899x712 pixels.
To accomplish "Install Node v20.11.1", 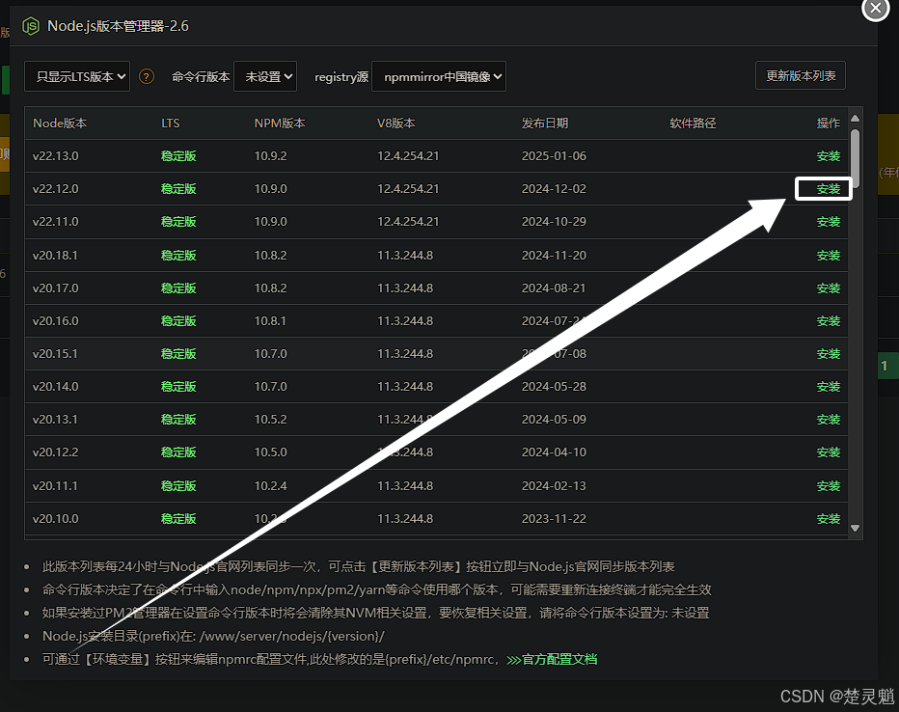I will [x=828, y=485].
